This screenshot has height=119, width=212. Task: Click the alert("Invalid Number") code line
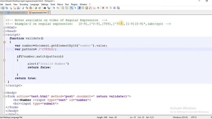48,64
